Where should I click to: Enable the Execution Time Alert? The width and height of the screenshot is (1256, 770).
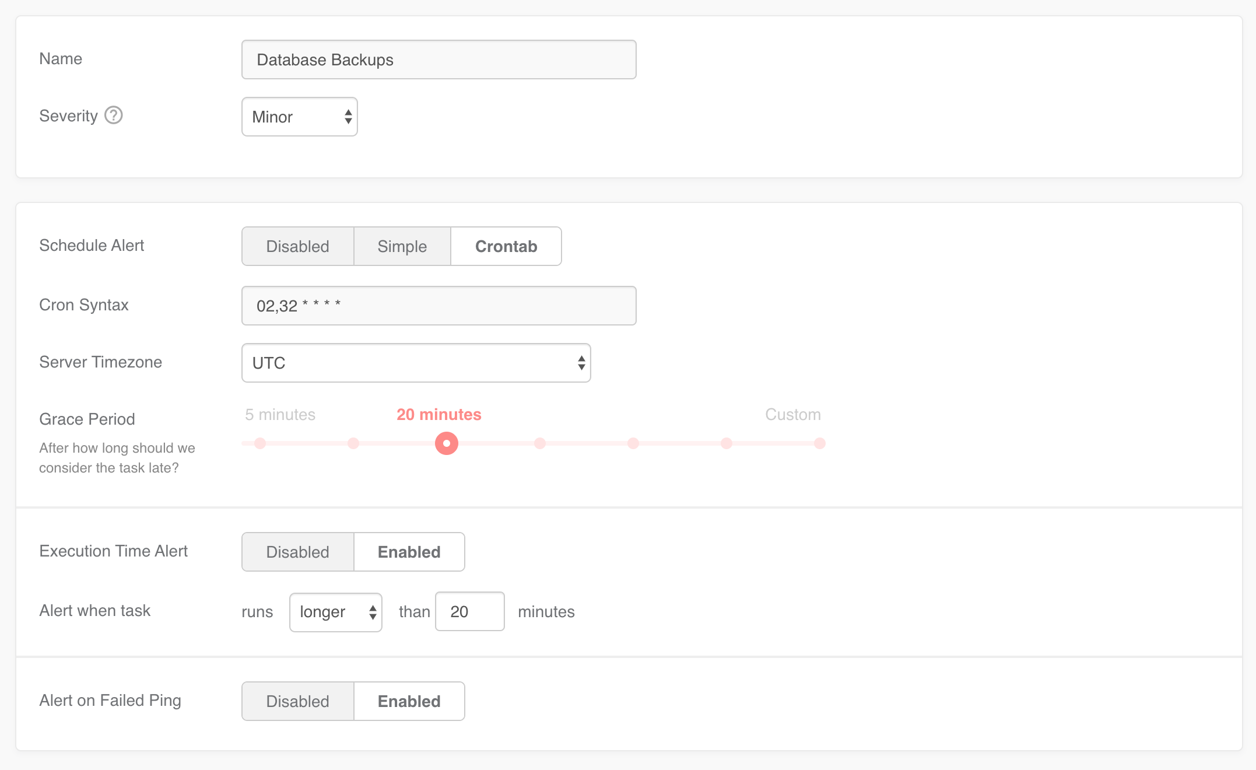pos(409,552)
